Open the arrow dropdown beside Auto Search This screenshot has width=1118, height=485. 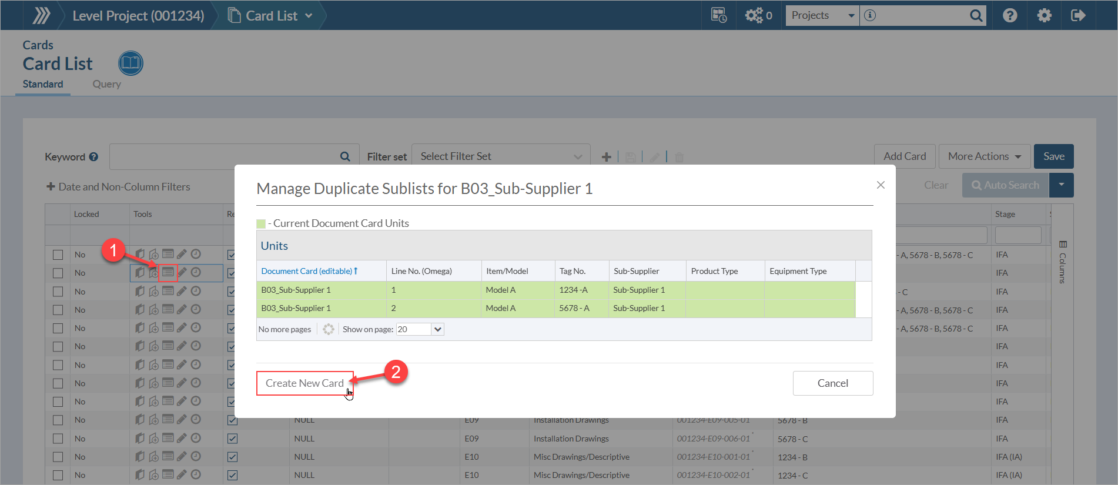(x=1062, y=185)
